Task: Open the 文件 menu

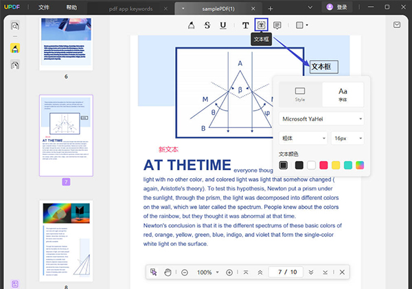Action: tap(44, 8)
